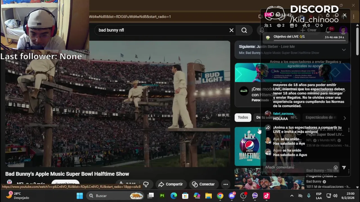360x202 pixels.
Task: Click the taskbar Buscar search box
Action: pos(115,196)
